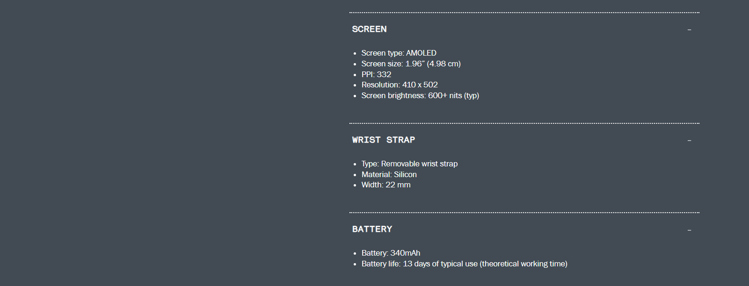Collapse the BATTERY section minus icon
The width and height of the screenshot is (749, 286).
689,230
